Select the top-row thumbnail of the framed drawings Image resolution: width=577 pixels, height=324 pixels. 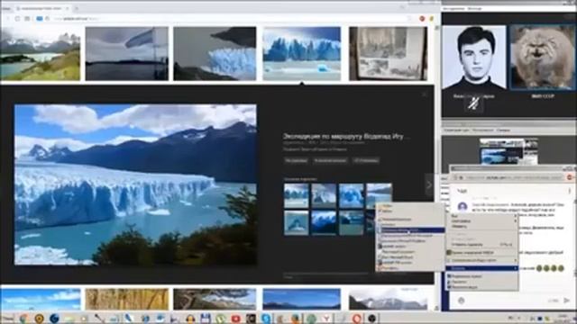pos(389,53)
